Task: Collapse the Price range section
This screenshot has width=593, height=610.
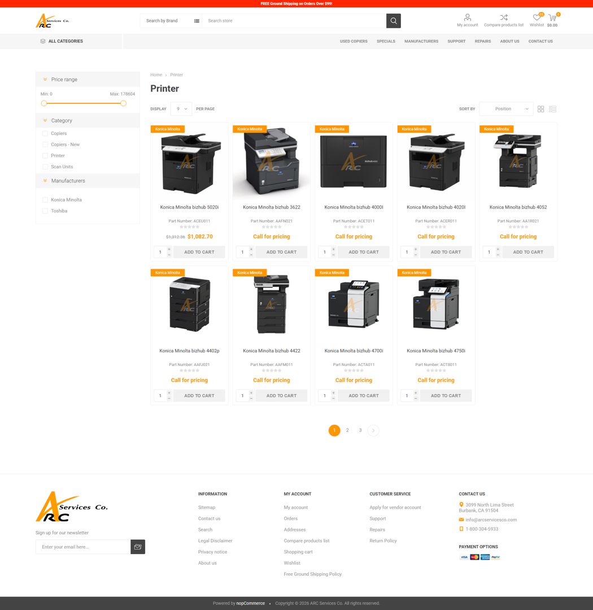Action: pos(45,79)
